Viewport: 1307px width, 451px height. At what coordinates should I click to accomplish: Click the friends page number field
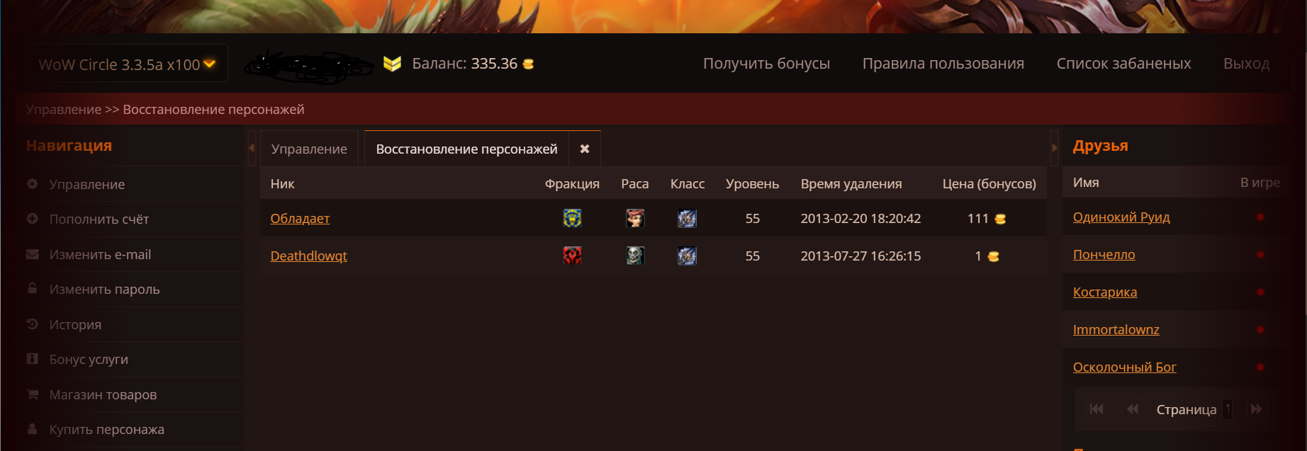[1228, 409]
